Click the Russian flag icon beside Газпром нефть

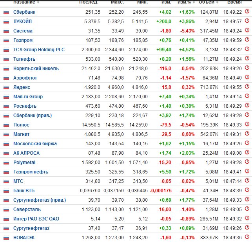pyautogui.click(x=6, y=172)
